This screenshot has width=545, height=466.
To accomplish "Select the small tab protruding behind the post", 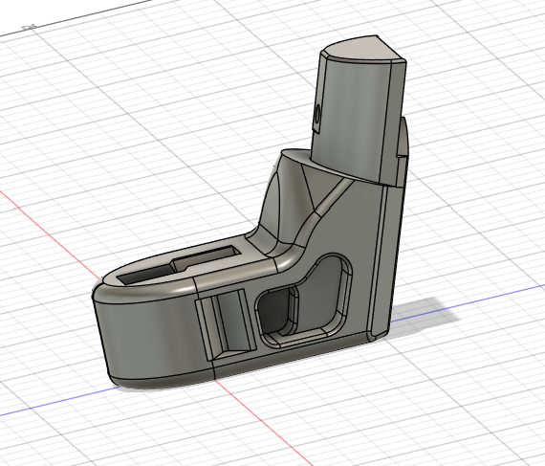I will point(403,139).
